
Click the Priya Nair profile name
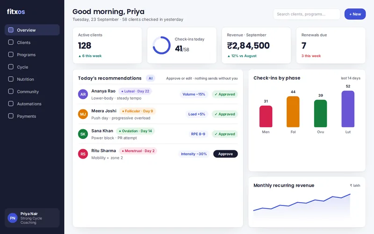(29, 214)
